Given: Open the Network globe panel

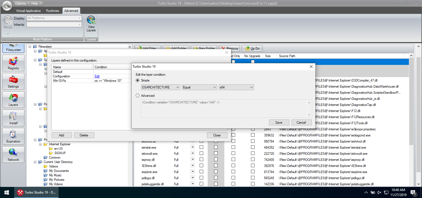Looking at the screenshot, I should click(13, 155).
